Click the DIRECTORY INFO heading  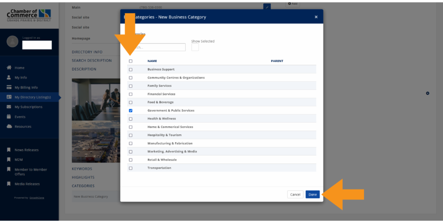(x=87, y=52)
